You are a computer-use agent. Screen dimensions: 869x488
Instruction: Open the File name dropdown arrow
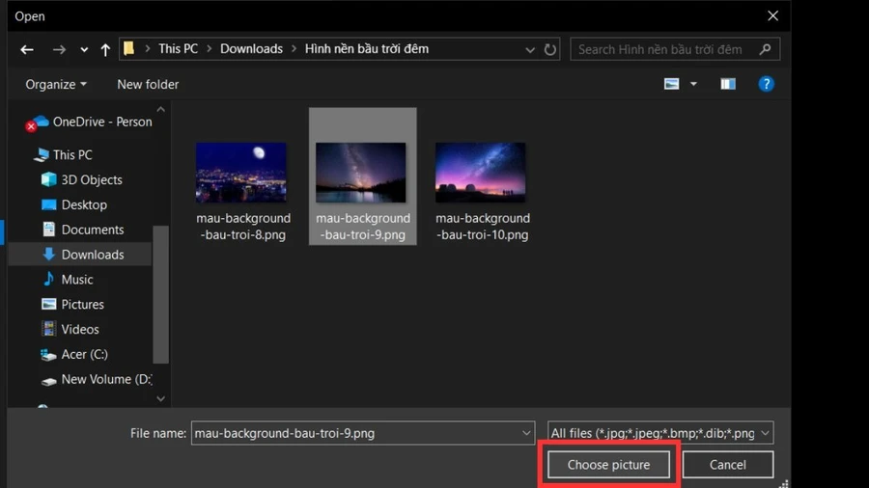click(526, 433)
